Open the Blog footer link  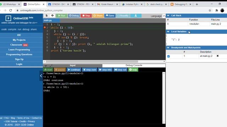click(13, 118)
